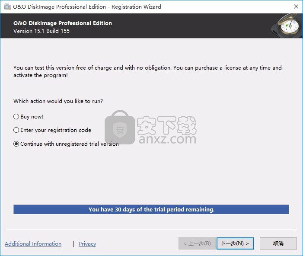Click the 取消 cancel button
The width and height of the screenshot is (303, 256).
point(278,243)
